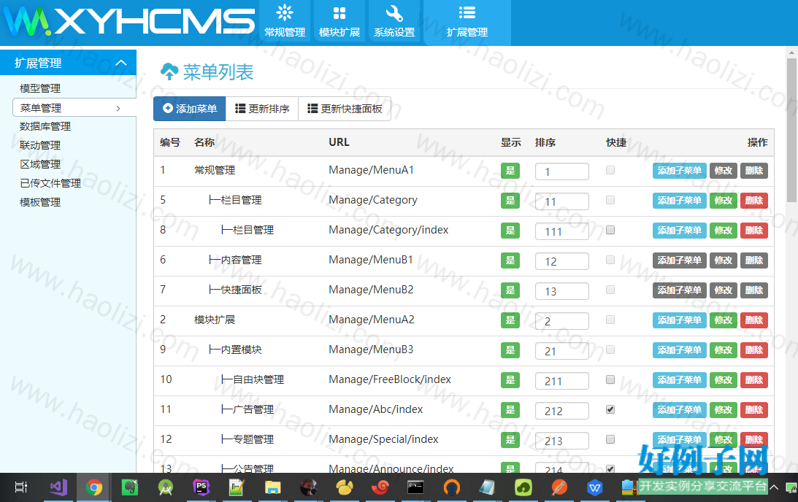Open 模型管理 in sidebar

40,88
